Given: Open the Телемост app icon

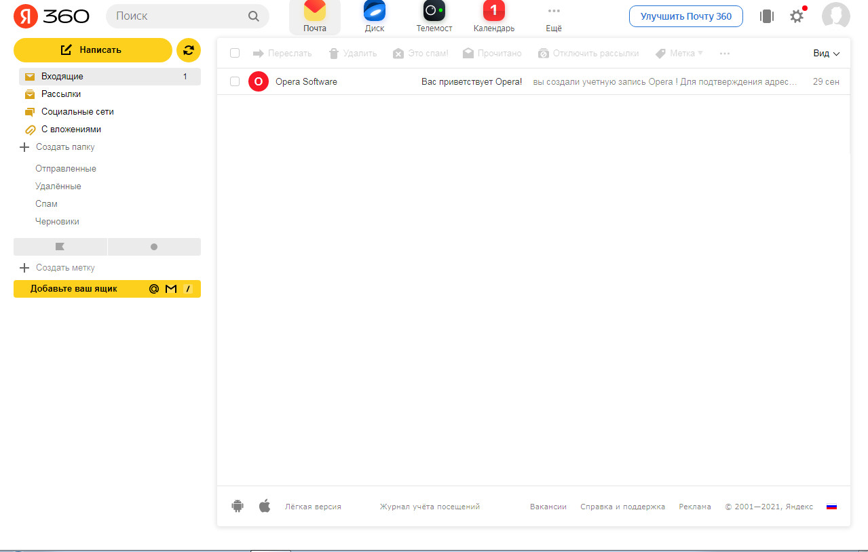Looking at the screenshot, I should click(x=434, y=16).
